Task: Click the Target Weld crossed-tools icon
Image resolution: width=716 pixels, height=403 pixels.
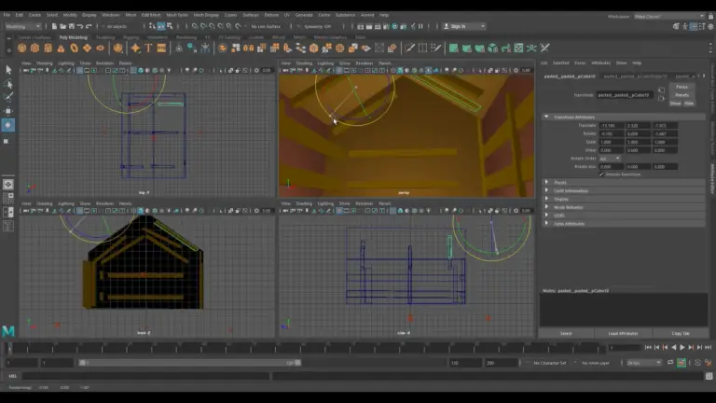Action: tap(544, 48)
